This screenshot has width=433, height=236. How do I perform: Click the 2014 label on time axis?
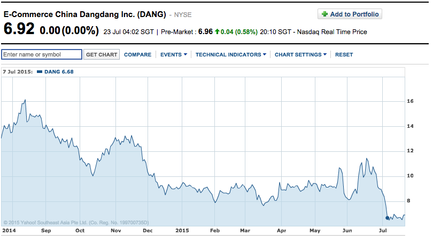point(9,231)
